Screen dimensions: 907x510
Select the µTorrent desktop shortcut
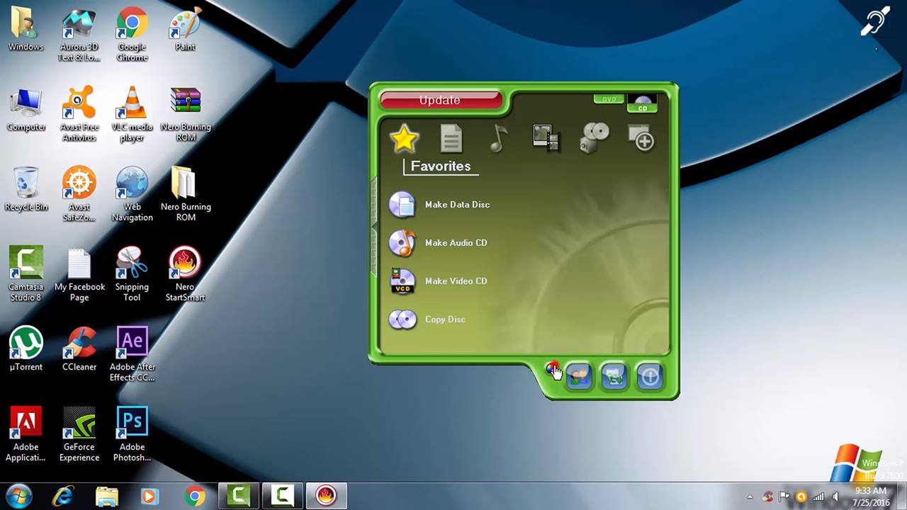[x=26, y=349]
